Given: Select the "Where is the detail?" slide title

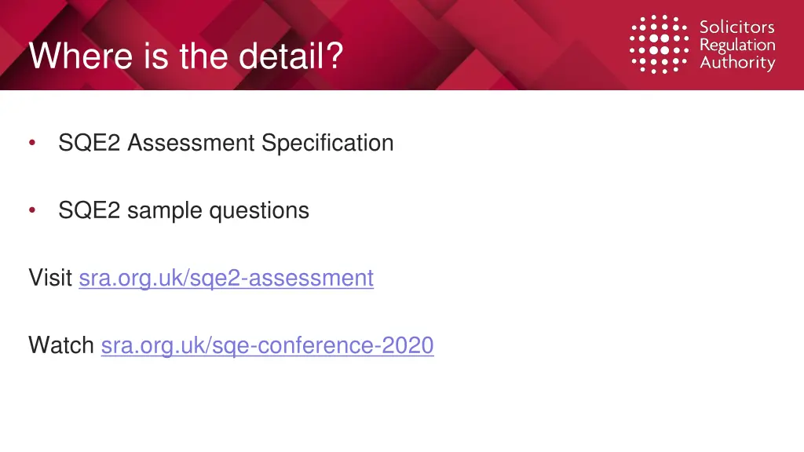Looking at the screenshot, I should click(185, 56).
